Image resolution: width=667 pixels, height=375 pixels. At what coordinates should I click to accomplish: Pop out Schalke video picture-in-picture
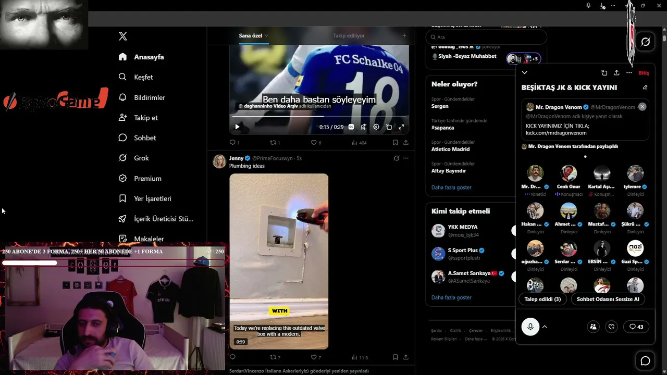[389, 127]
